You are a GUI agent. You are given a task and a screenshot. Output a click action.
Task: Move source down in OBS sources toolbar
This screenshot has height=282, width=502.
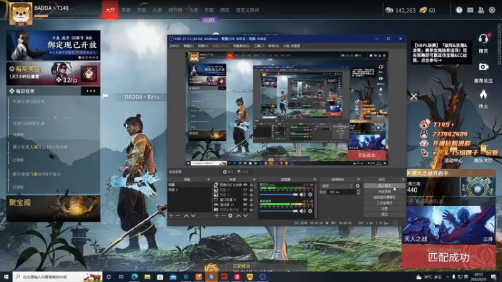coord(245,216)
